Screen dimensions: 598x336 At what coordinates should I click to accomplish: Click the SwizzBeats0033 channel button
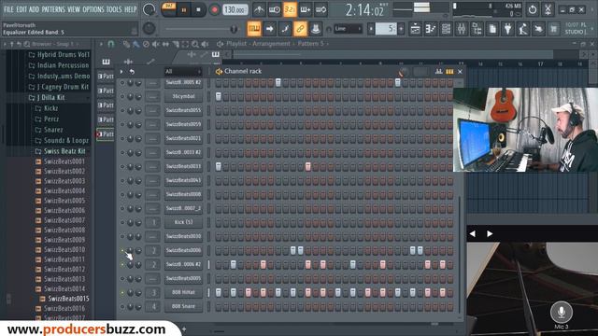tap(183, 166)
